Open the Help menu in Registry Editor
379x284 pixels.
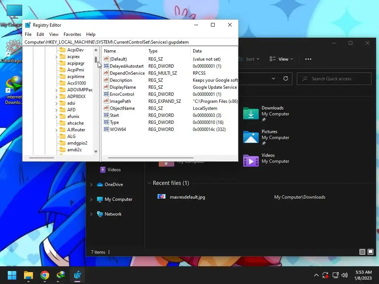[x=91, y=34]
